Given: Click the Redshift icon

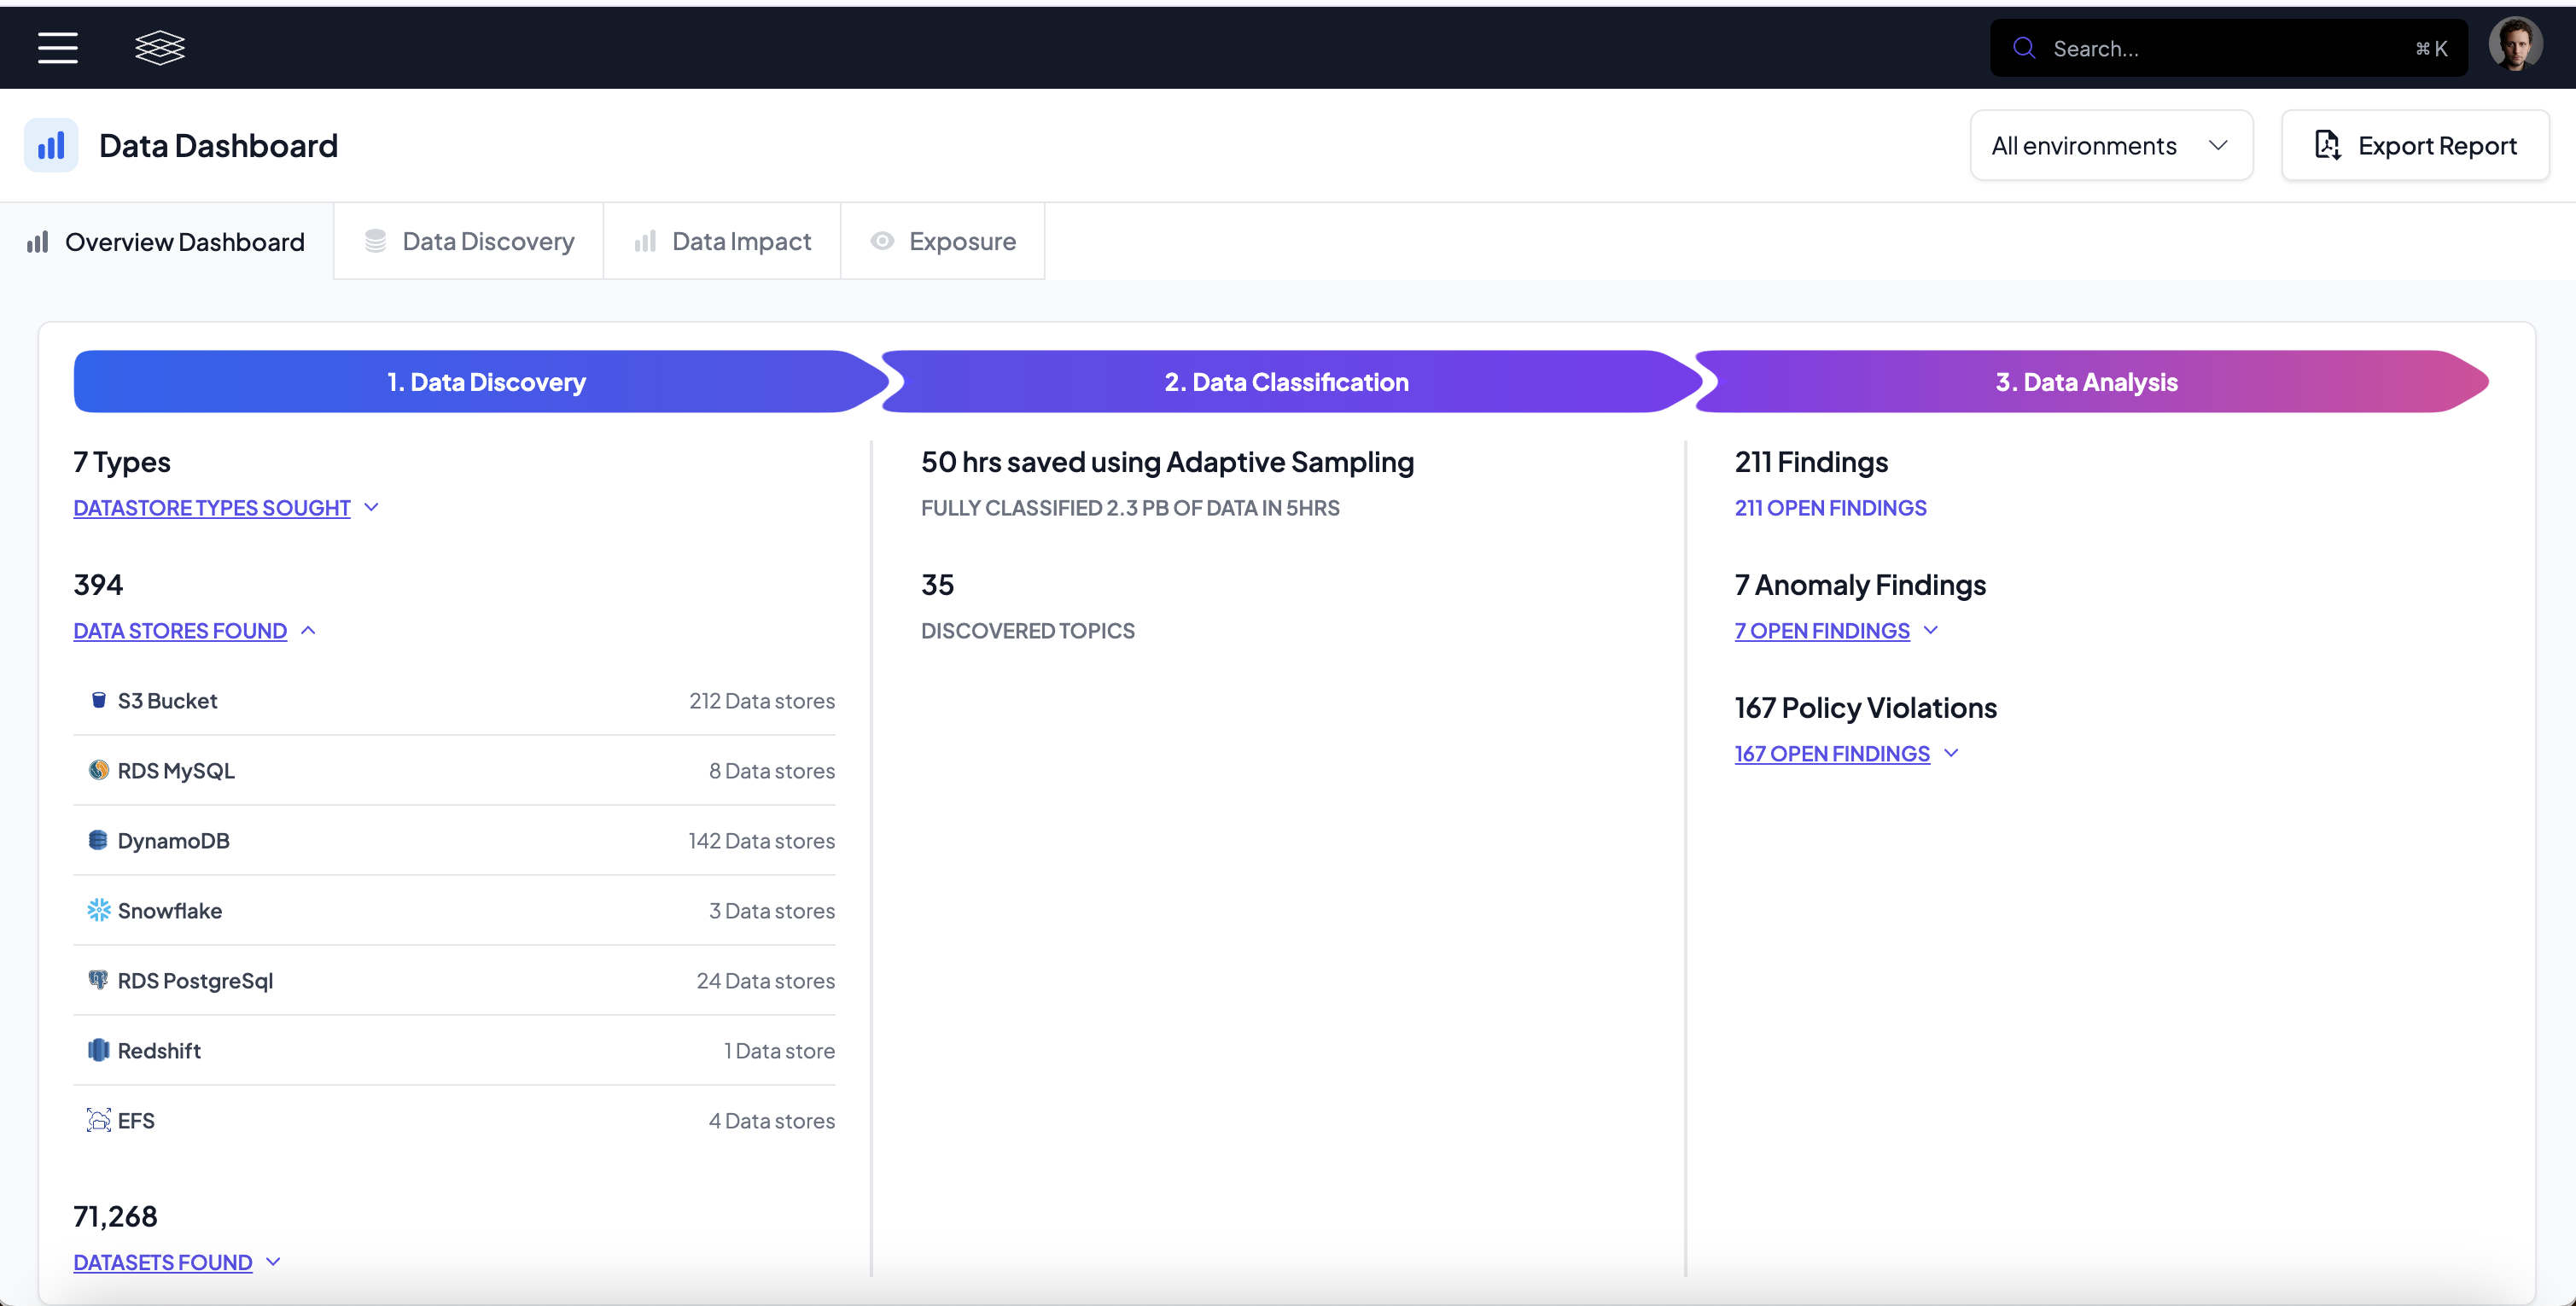Looking at the screenshot, I should pyautogui.click(x=98, y=1050).
